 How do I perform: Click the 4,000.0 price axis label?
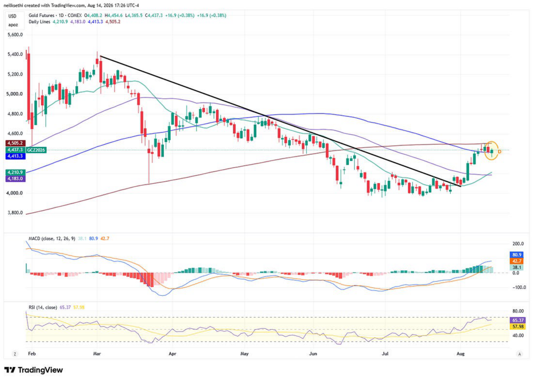pyautogui.click(x=15, y=193)
